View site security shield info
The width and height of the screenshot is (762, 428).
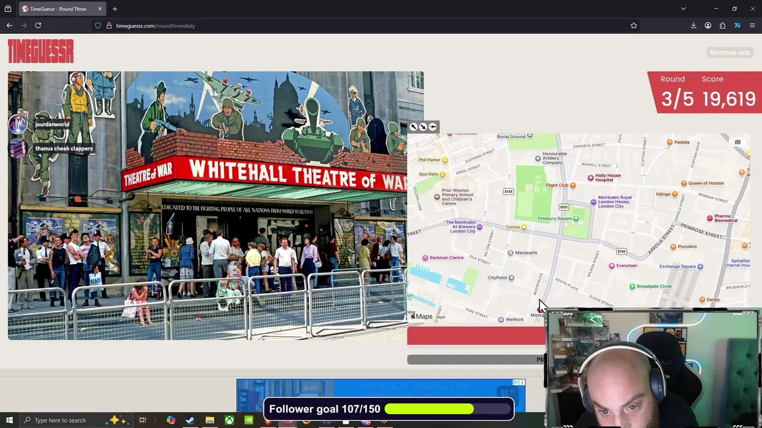tap(98, 26)
